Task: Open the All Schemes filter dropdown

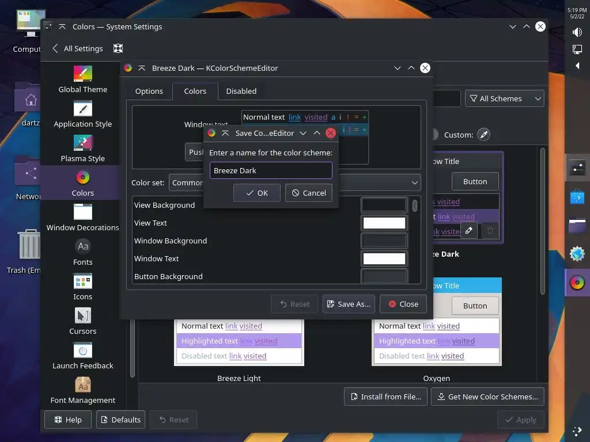Action: coord(505,98)
